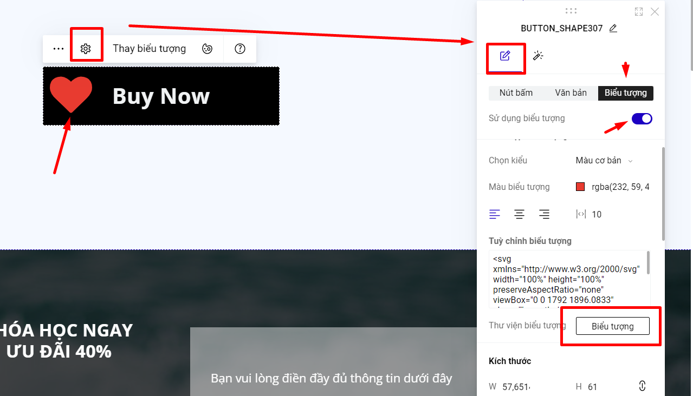
Task: Align icon to the center
Action: 519,214
